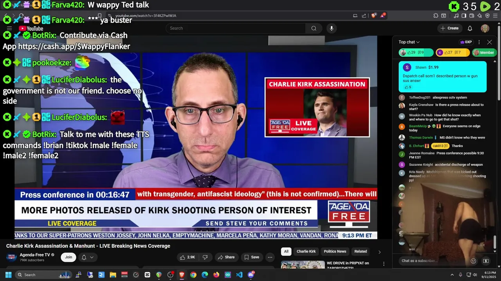Expand the Top chat mode dropdown
Image resolution: width=501 pixels, height=281 pixels.
click(x=409, y=42)
